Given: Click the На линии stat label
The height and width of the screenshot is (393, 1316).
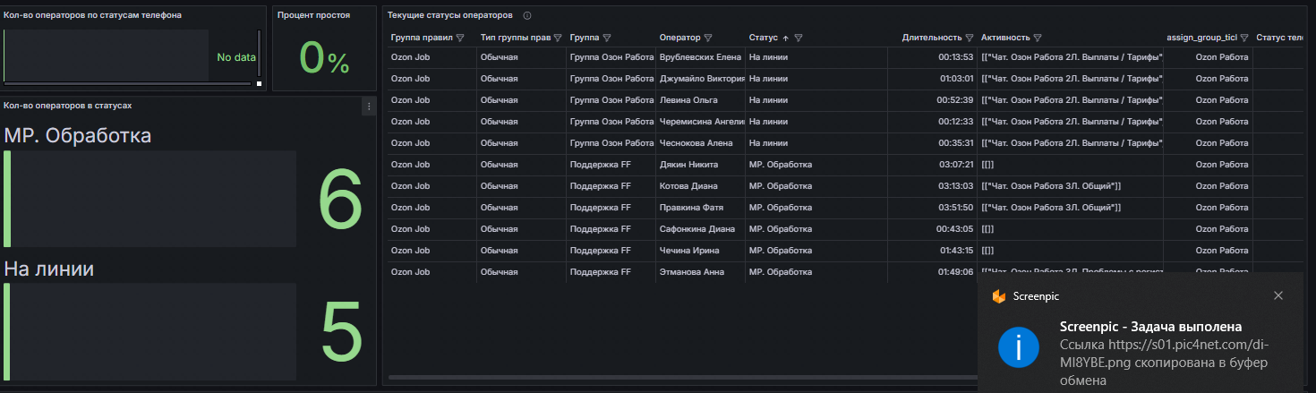Looking at the screenshot, I should (49, 269).
